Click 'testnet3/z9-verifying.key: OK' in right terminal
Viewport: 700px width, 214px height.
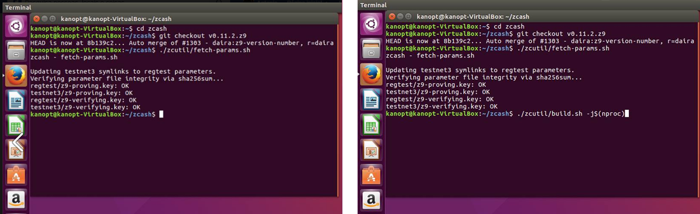(441, 106)
